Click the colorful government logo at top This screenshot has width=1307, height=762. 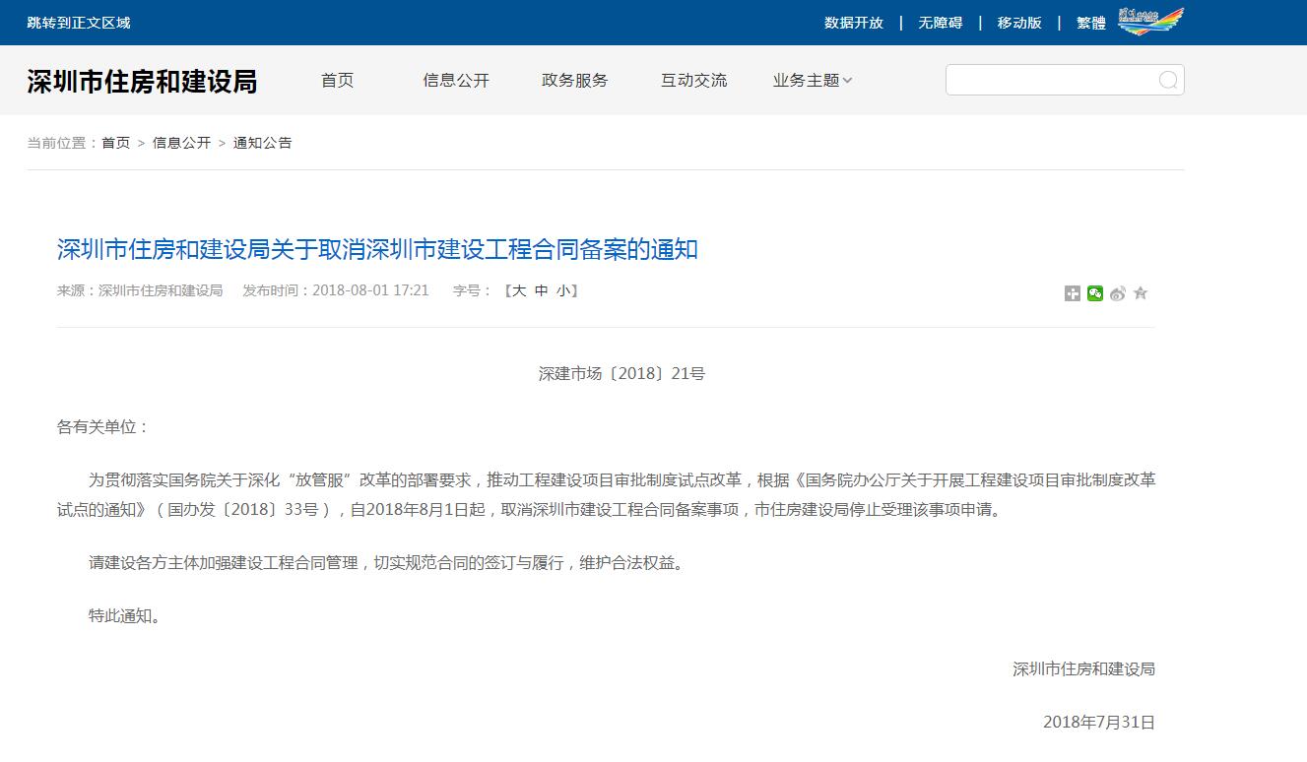[1149, 20]
